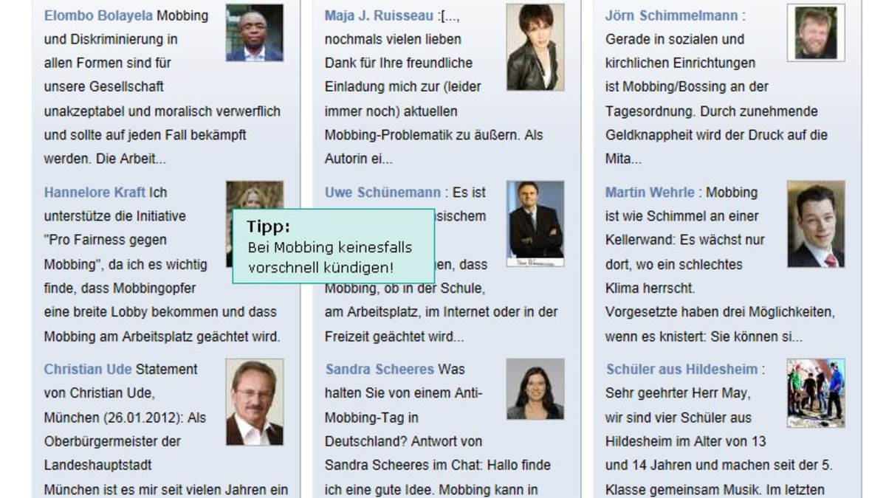The width and height of the screenshot is (886, 498).
Task: Click Martin Wehrle's quote text about Schimmel
Action: pyautogui.click(x=684, y=241)
